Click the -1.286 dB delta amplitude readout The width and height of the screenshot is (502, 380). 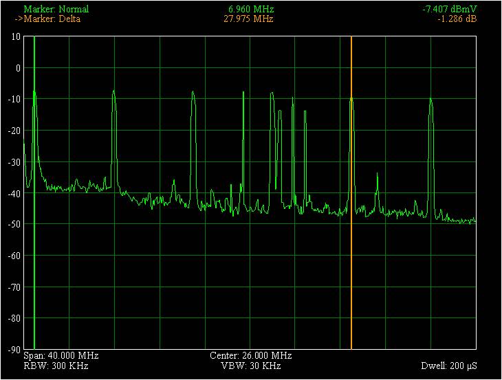tap(457, 19)
